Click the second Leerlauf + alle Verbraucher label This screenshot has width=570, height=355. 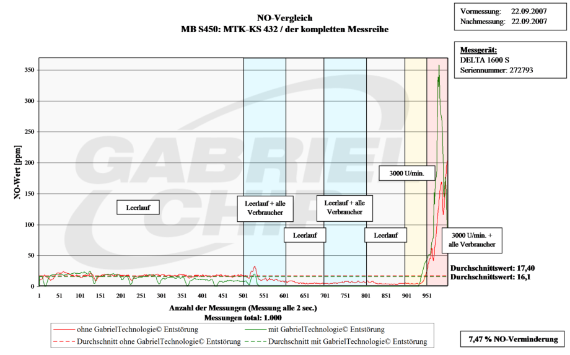pyautogui.click(x=344, y=208)
